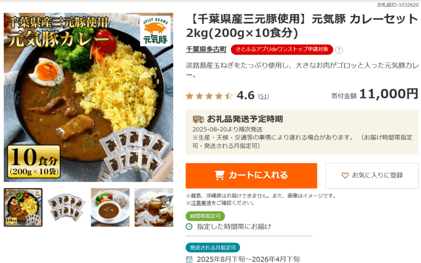Select the curry pouches thumbnail
The height and width of the screenshot is (263, 421).
pyautogui.click(x=67, y=207)
